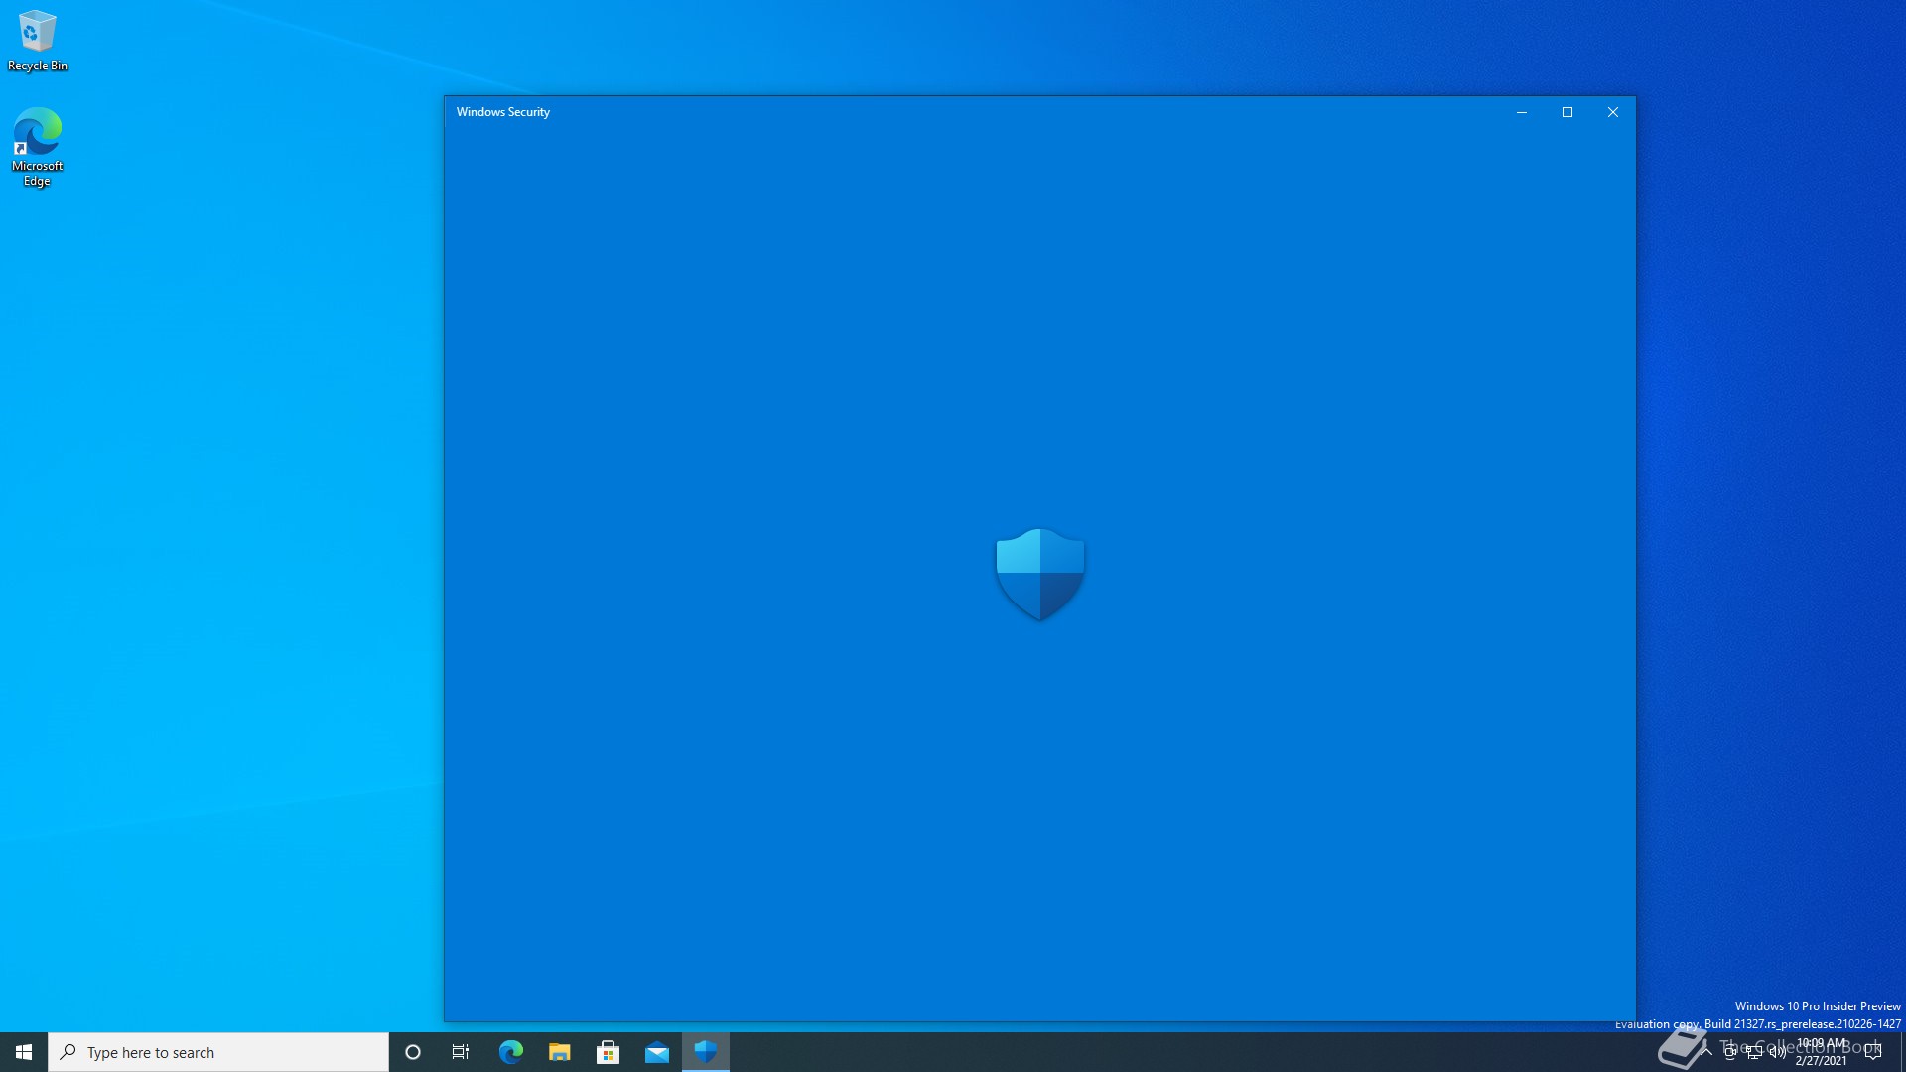The width and height of the screenshot is (1906, 1072).
Task: Open the Action Center notifications icon
Action: coord(1873,1052)
